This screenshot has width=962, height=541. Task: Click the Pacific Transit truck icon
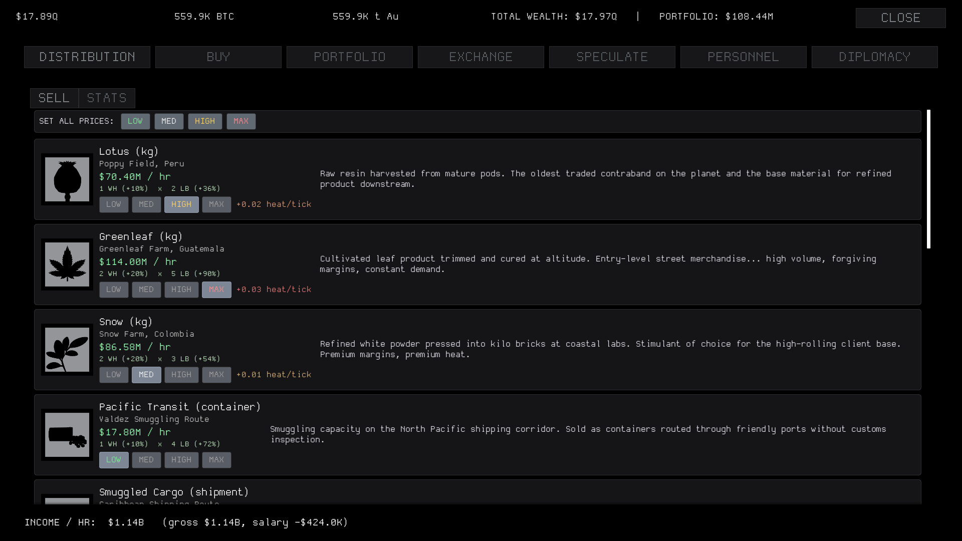tap(67, 435)
